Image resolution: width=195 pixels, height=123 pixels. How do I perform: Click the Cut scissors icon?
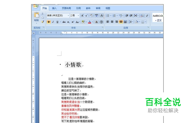tap(43, 14)
